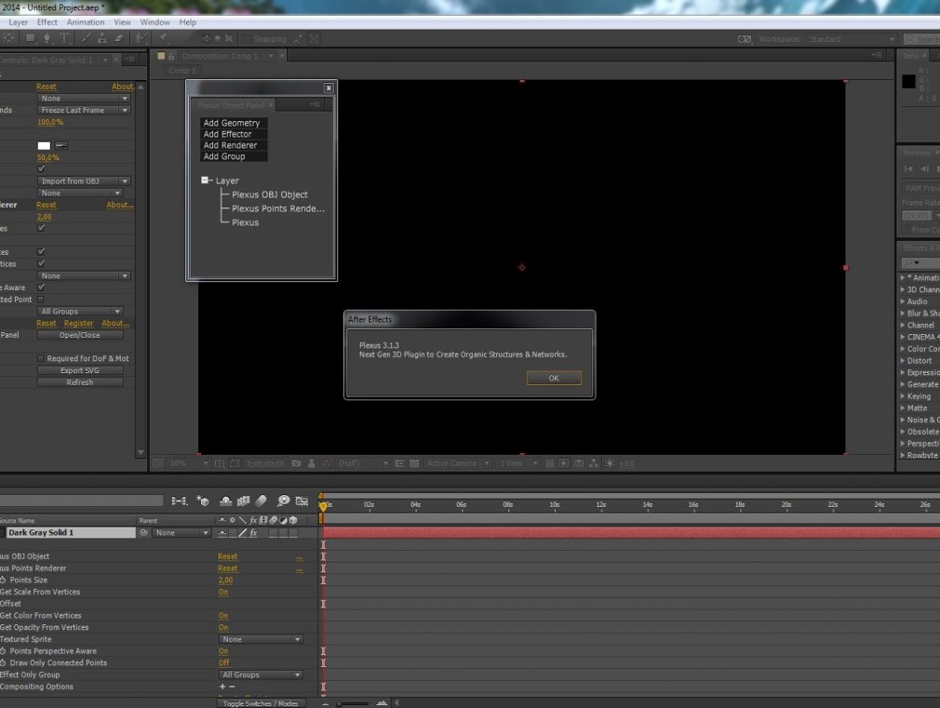This screenshot has height=708, width=940.
Task: Click the Reset Exposure icon in viewer footer
Action: point(610,463)
